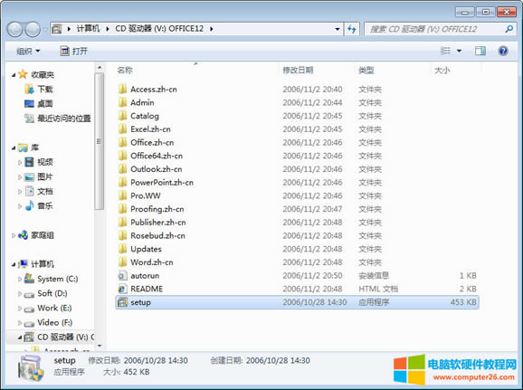Screen dimensions: 523x390
Task: Click the HTML 文档 type of README
Action: coord(378,289)
